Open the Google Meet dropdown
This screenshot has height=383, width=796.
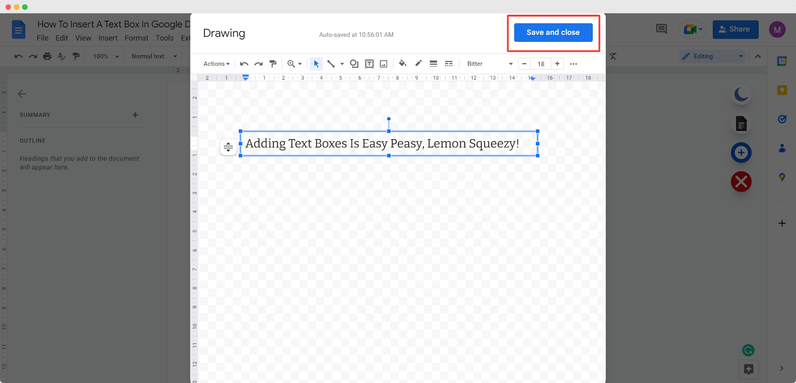click(x=693, y=29)
